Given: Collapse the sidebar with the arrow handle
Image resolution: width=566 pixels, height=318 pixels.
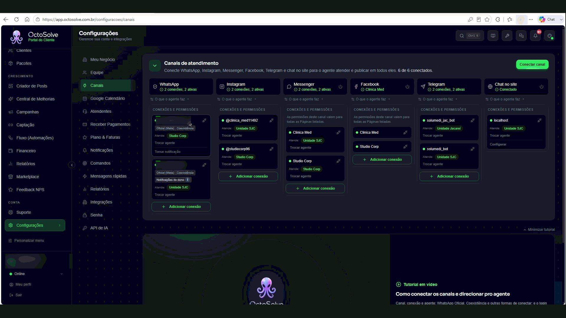Looking at the screenshot, I should (72, 165).
